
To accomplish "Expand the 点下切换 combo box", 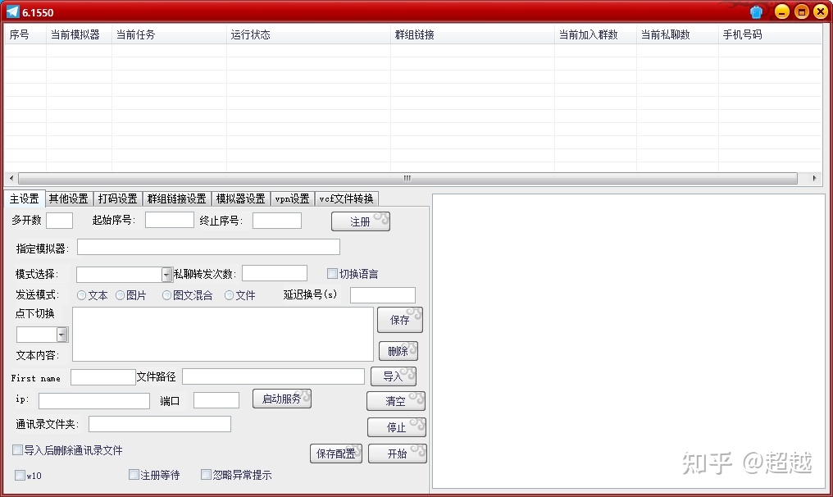I will (62, 335).
